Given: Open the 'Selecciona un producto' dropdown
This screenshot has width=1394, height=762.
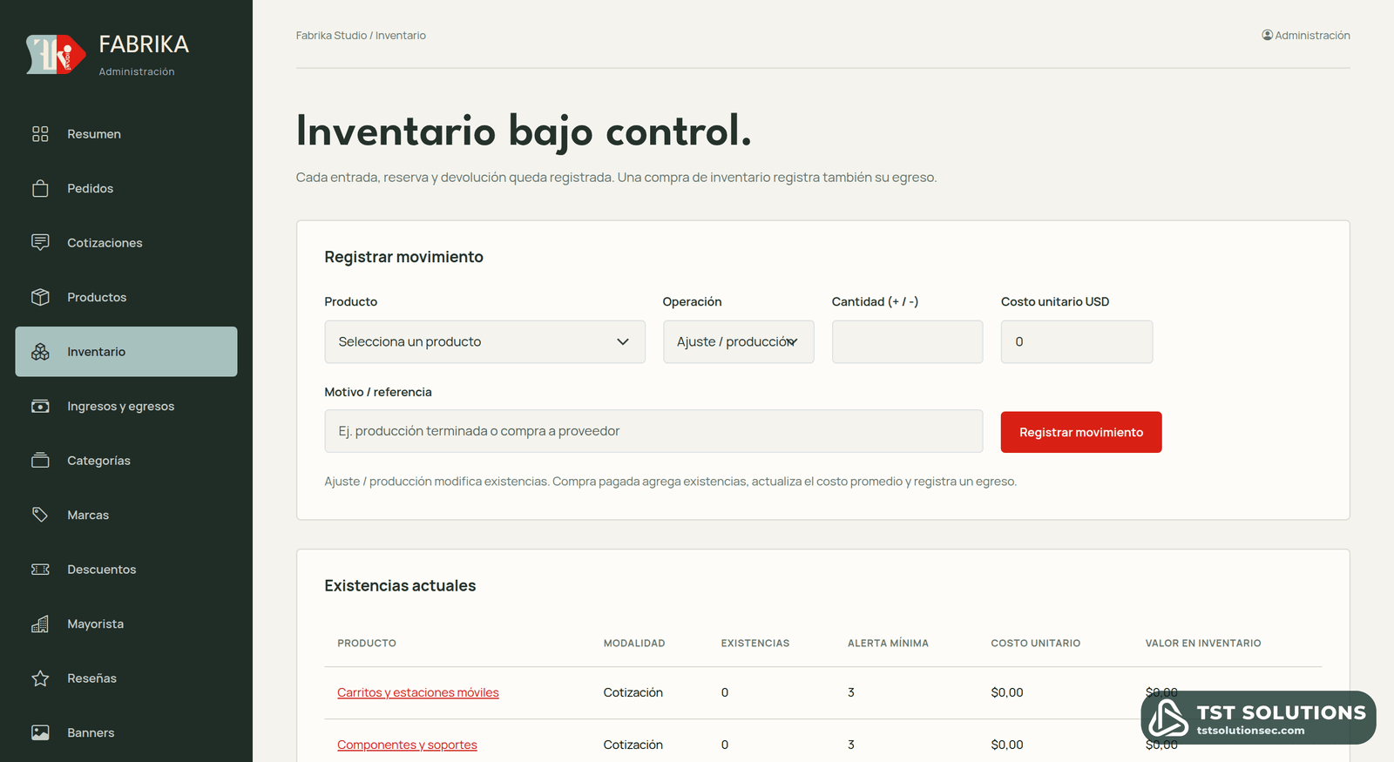Looking at the screenshot, I should pyautogui.click(x=484, y=341).
